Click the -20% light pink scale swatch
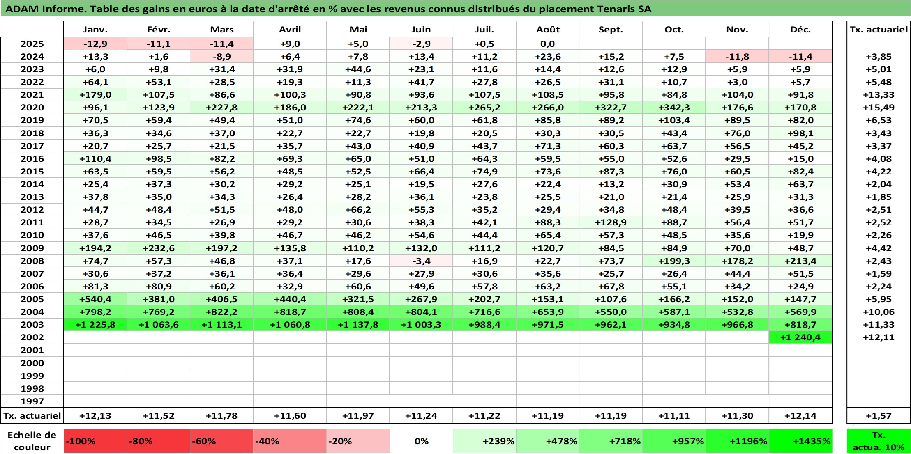Screen dimensions: 911x454 tap(358, 441)
